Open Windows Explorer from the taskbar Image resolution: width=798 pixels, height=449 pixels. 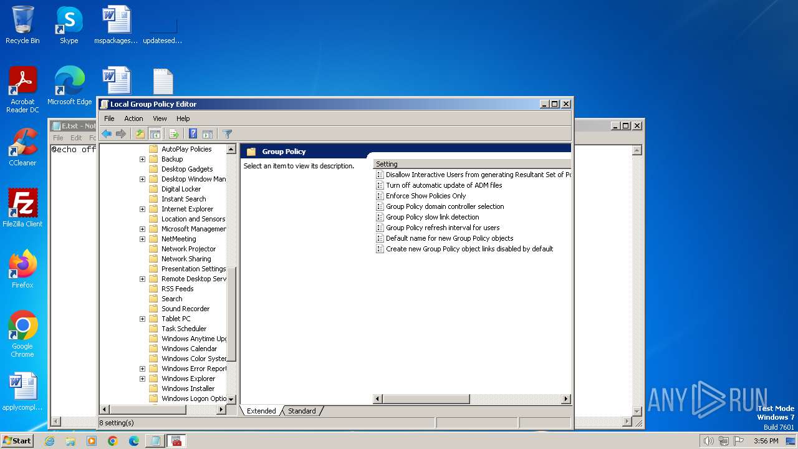70,441
